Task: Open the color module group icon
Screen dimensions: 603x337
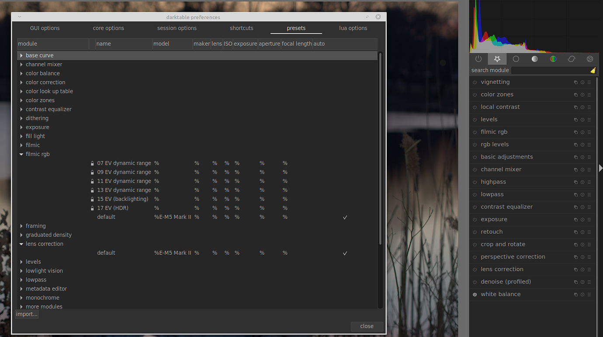Action: pyautogui.click(x=553, y=59)
